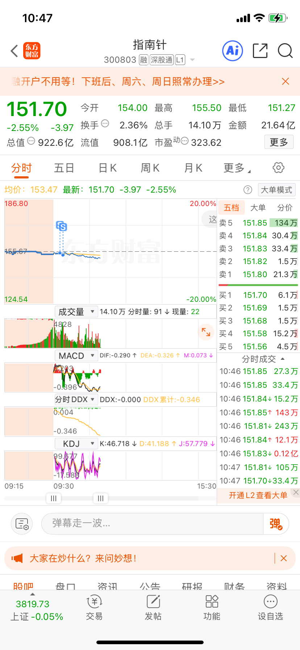
Task: Open chart settings gear icon
Action: (278, 168)
